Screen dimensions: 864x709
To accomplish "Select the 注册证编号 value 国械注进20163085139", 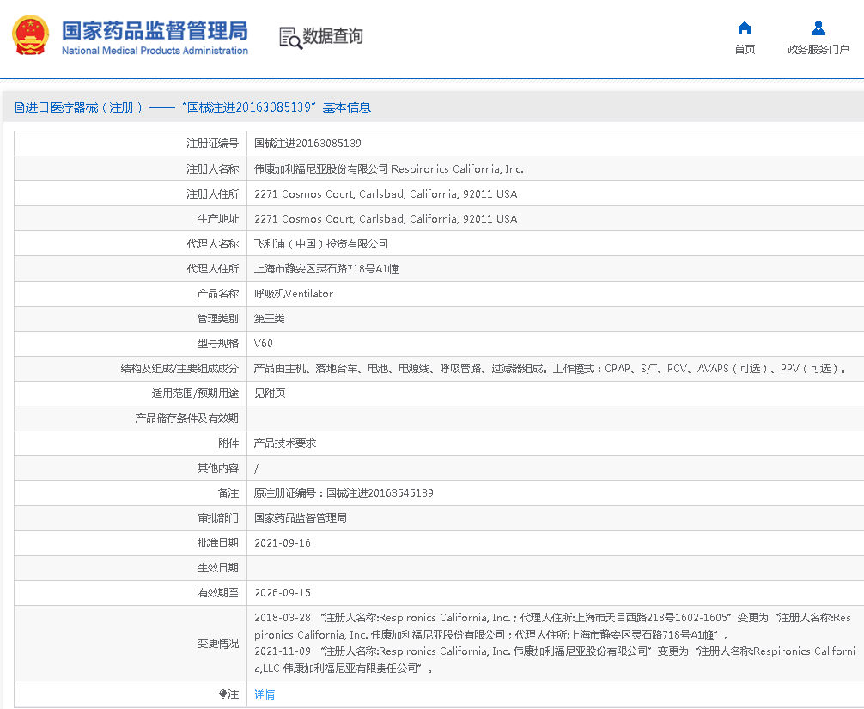I will (x=307, y=143).
